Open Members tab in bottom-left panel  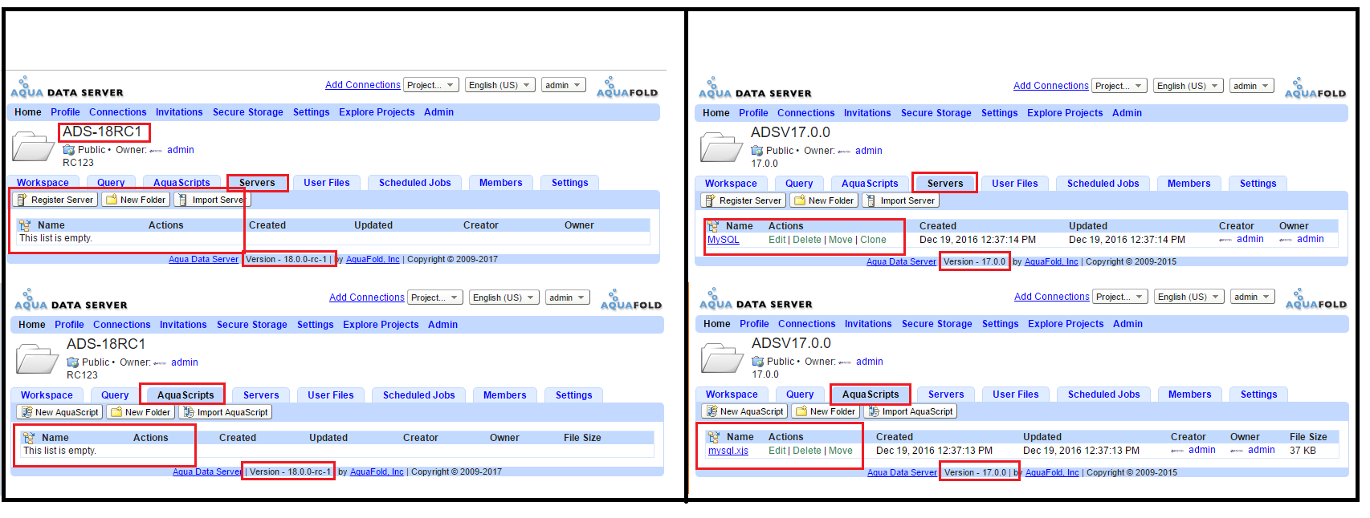pos(505,395)
